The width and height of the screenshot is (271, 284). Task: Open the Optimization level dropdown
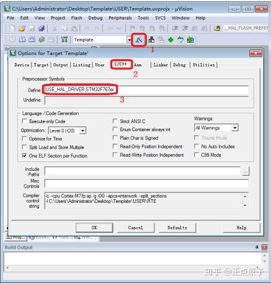pos(82,131)
